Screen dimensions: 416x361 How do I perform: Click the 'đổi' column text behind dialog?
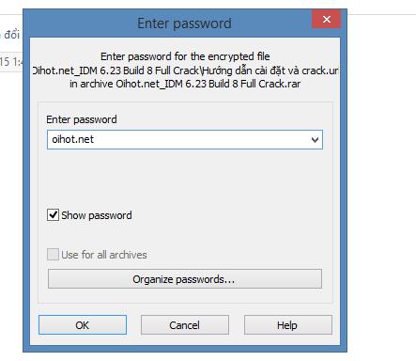coord(11,35)
